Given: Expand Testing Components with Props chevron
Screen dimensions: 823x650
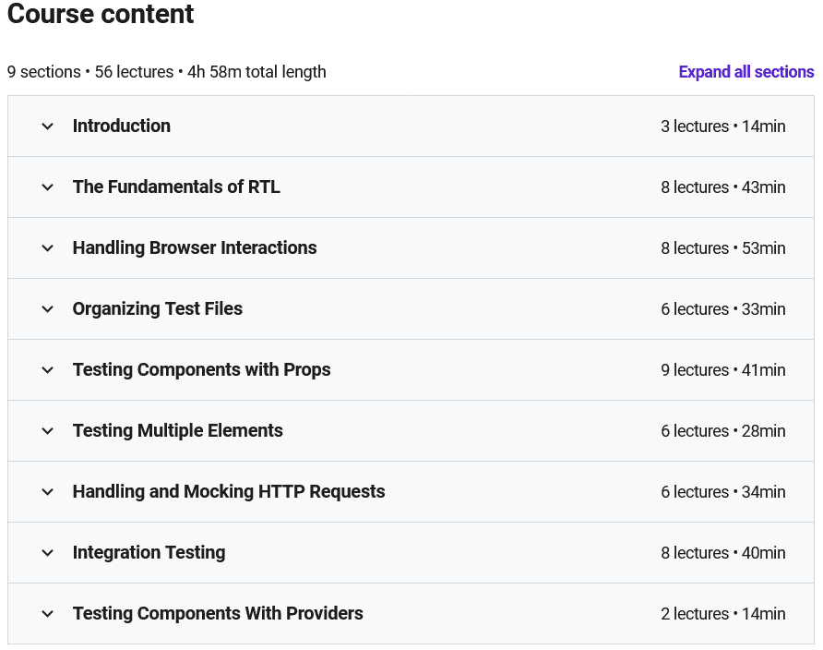Looking at the screenshot, I should (47, 370).
